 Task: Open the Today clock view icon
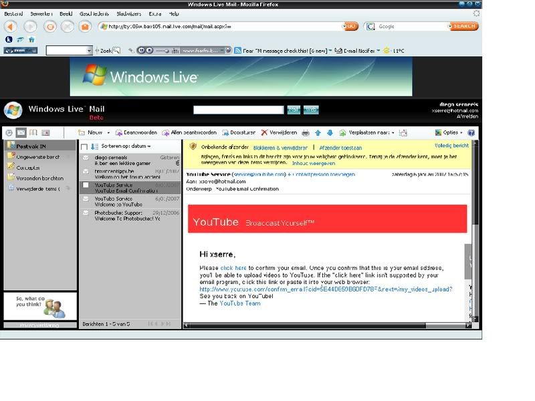pos(9,132)
